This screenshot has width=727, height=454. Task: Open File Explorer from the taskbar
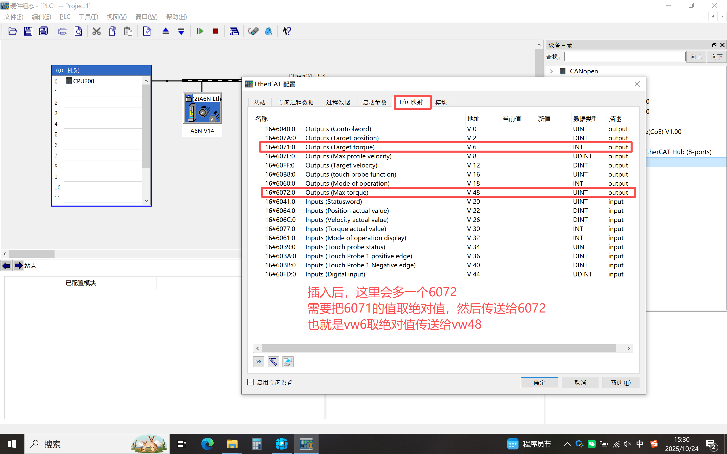(x=232, y=444)
